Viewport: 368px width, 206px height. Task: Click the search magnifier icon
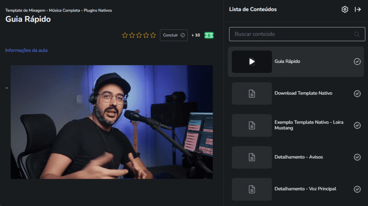click(x=357, y=34)
